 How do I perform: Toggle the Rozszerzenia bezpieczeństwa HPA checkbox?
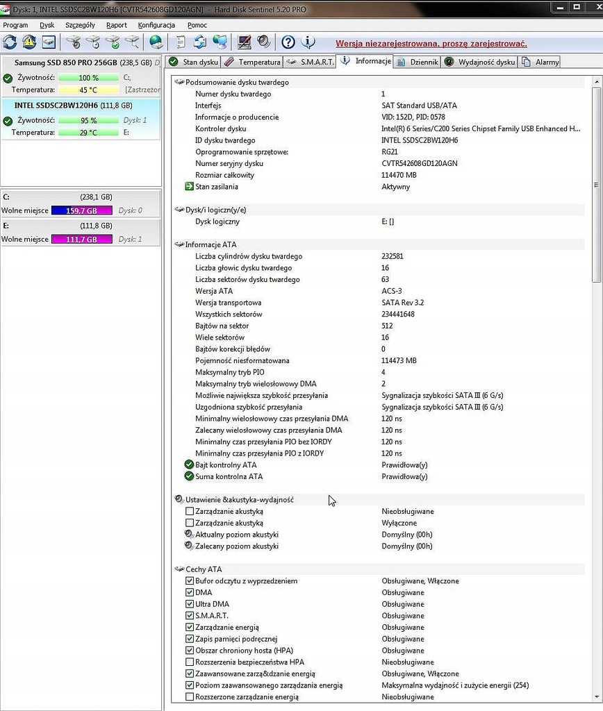[x=190, y=662]
